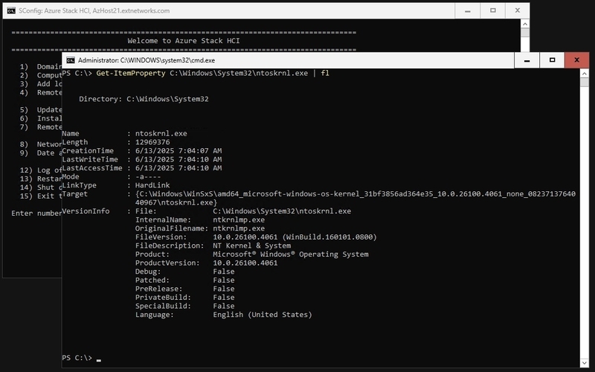Click the Mode value -a----
This screenshot has width=595, height=372.
pyautogui.click(x=148, y=177)
